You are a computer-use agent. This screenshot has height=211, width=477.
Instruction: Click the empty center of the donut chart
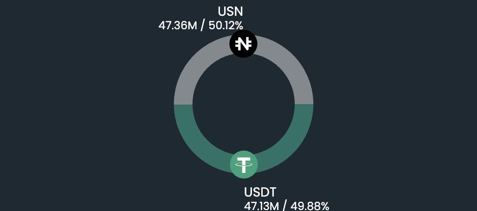(x=244, y=104)
